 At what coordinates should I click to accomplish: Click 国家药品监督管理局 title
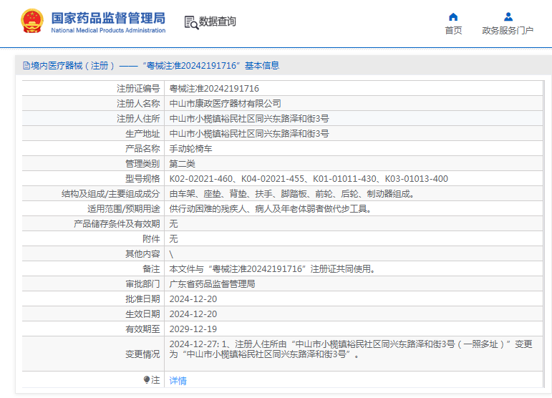(108, 18)
